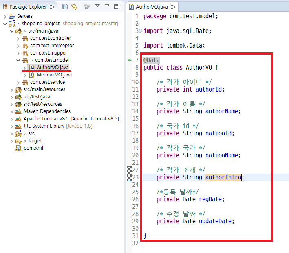Click the updateDate field name

tap(215, 221)
